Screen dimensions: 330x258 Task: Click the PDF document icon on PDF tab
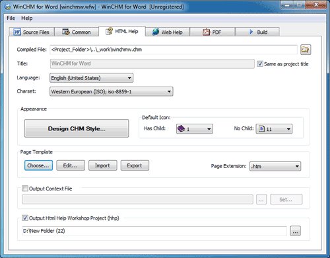206,32
